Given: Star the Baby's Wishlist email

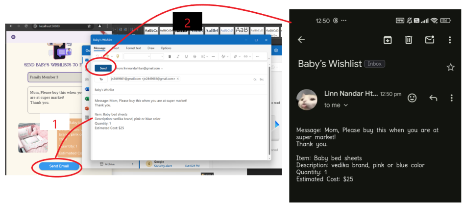Looking at the screenshot, I should click(450, 67).
